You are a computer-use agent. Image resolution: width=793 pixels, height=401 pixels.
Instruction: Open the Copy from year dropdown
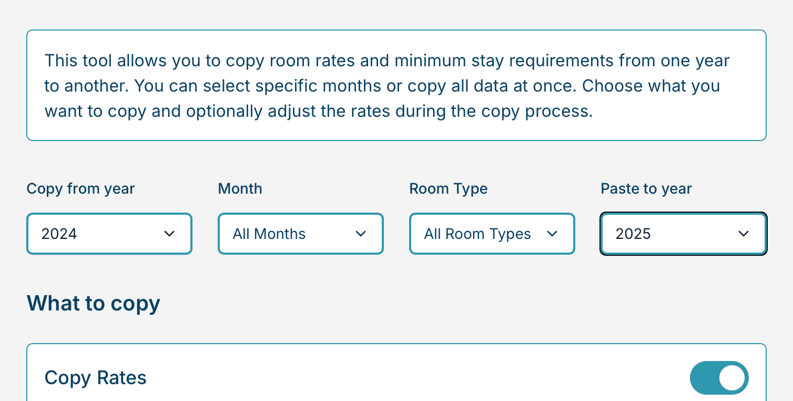(x=109, y=234)
